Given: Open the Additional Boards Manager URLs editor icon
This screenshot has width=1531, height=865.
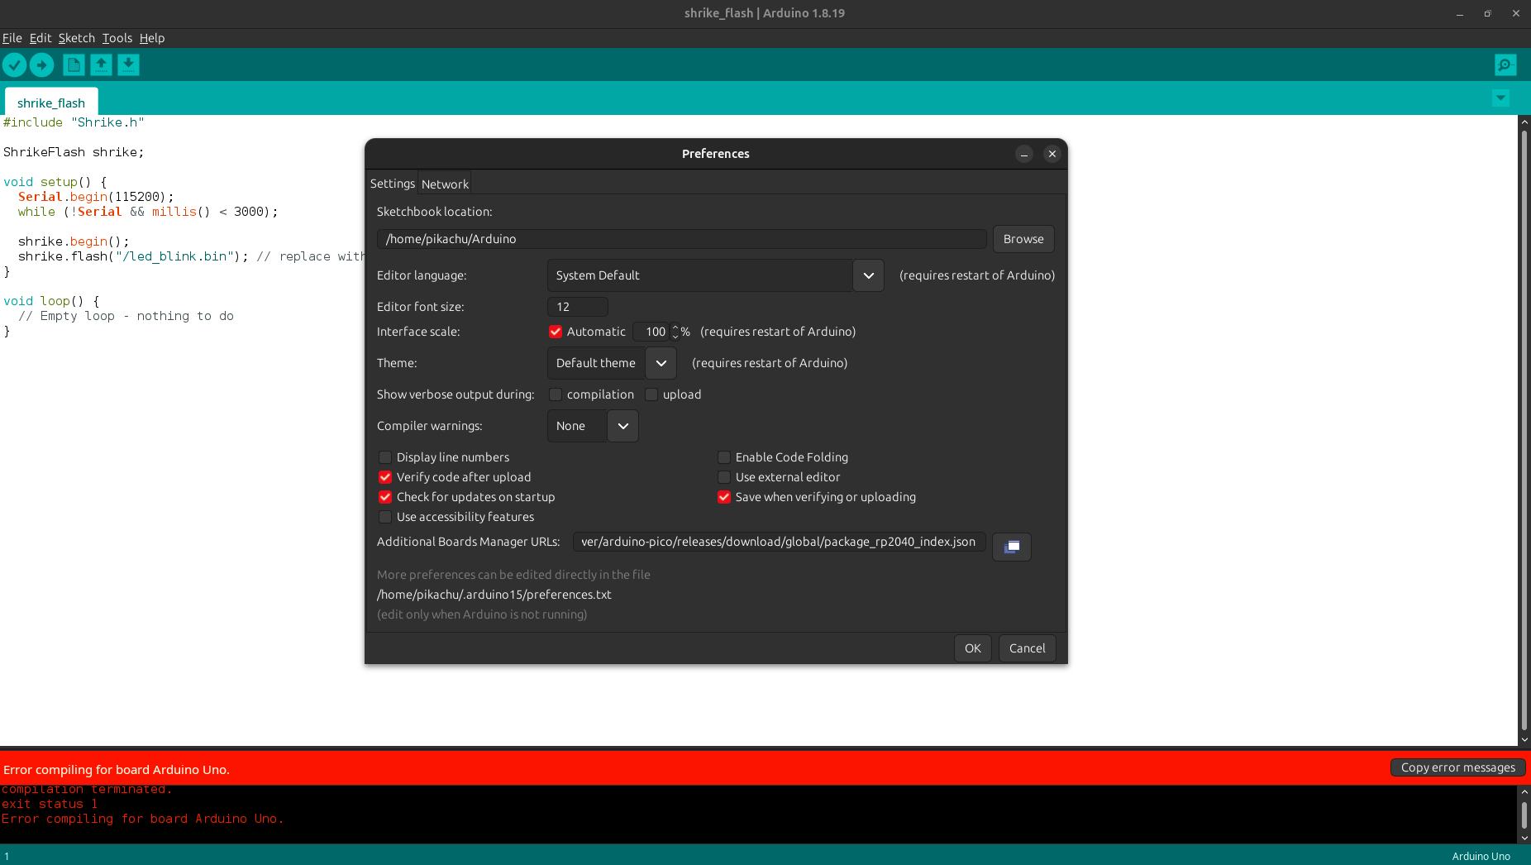Looking at the screenshot, I should coord(1011,547).
